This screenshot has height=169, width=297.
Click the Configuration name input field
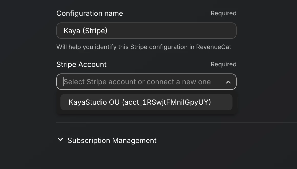(146, 31)
